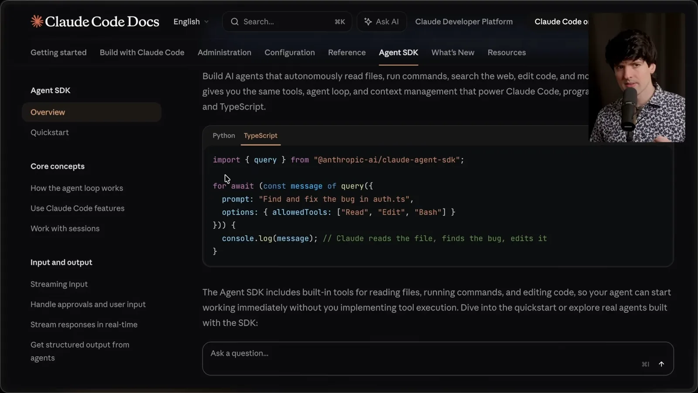
Task: Click the magnifier icon in search bar
Action: coord(235,22)
